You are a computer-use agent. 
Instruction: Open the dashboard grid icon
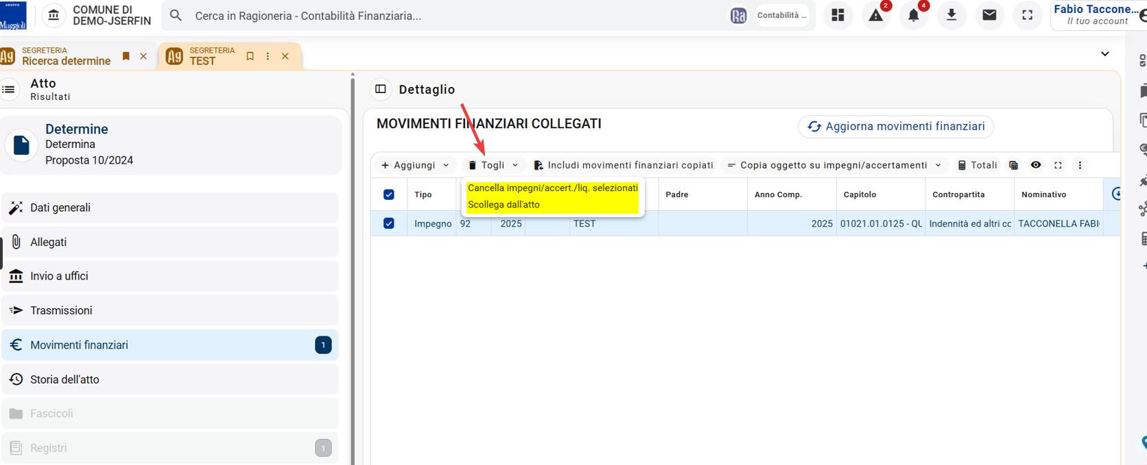tap(838, 15)
